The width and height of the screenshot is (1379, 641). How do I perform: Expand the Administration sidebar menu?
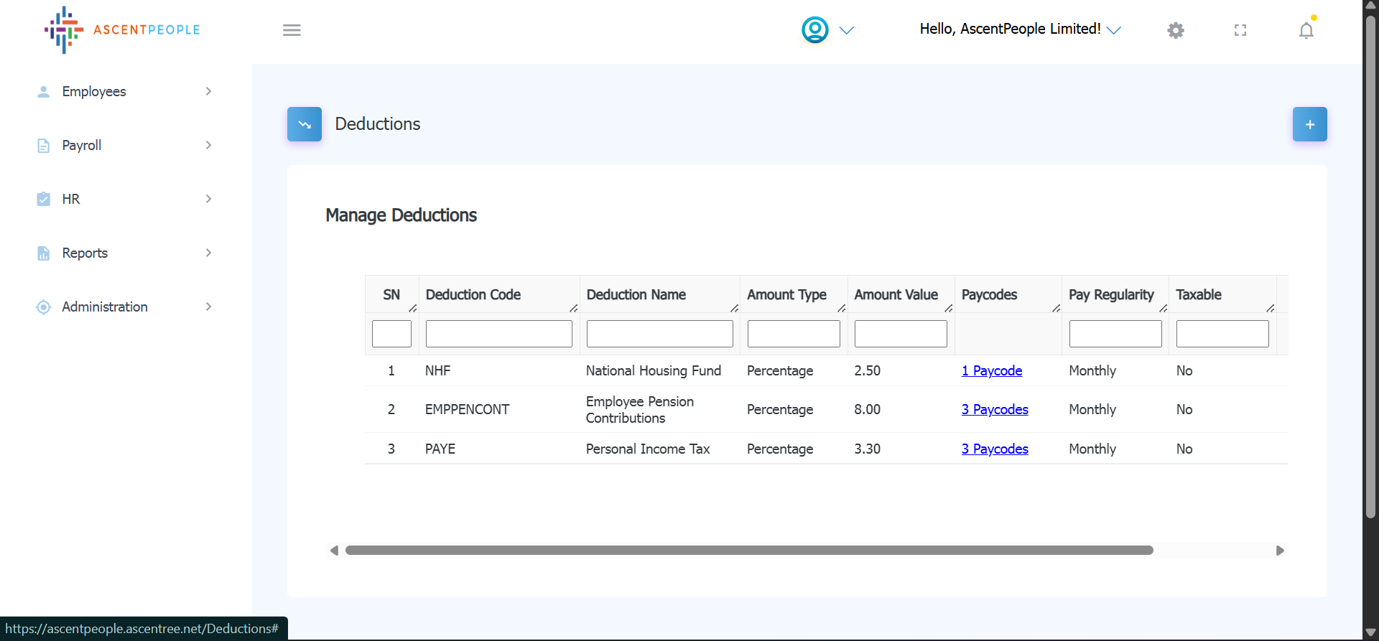click(x=124, y=307)
